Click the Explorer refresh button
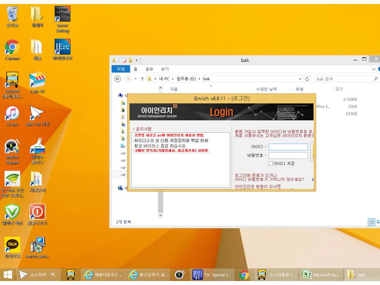This screenshot has height=285, width=380. point(308,79)
